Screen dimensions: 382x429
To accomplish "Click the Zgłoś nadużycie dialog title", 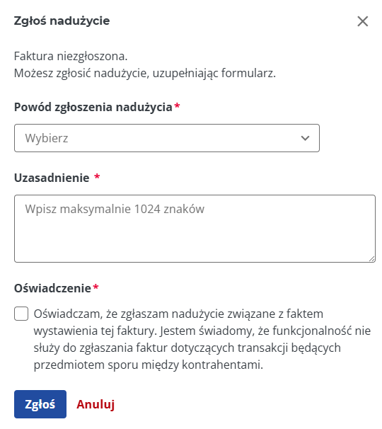I will [62, 21].
